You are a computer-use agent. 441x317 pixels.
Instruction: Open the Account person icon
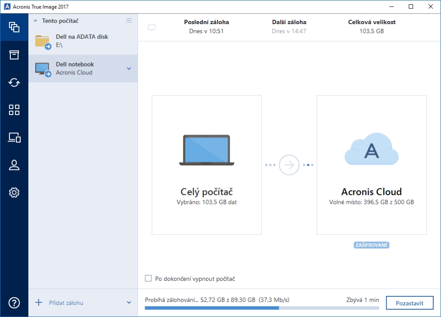pos(14,165)
